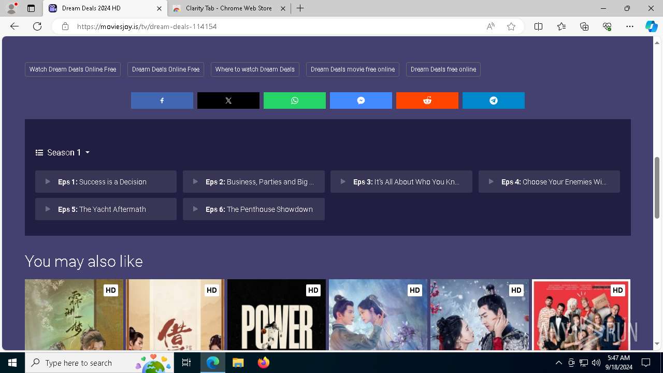
Task: Open the volume control in tray
Action: click(596, 363)
